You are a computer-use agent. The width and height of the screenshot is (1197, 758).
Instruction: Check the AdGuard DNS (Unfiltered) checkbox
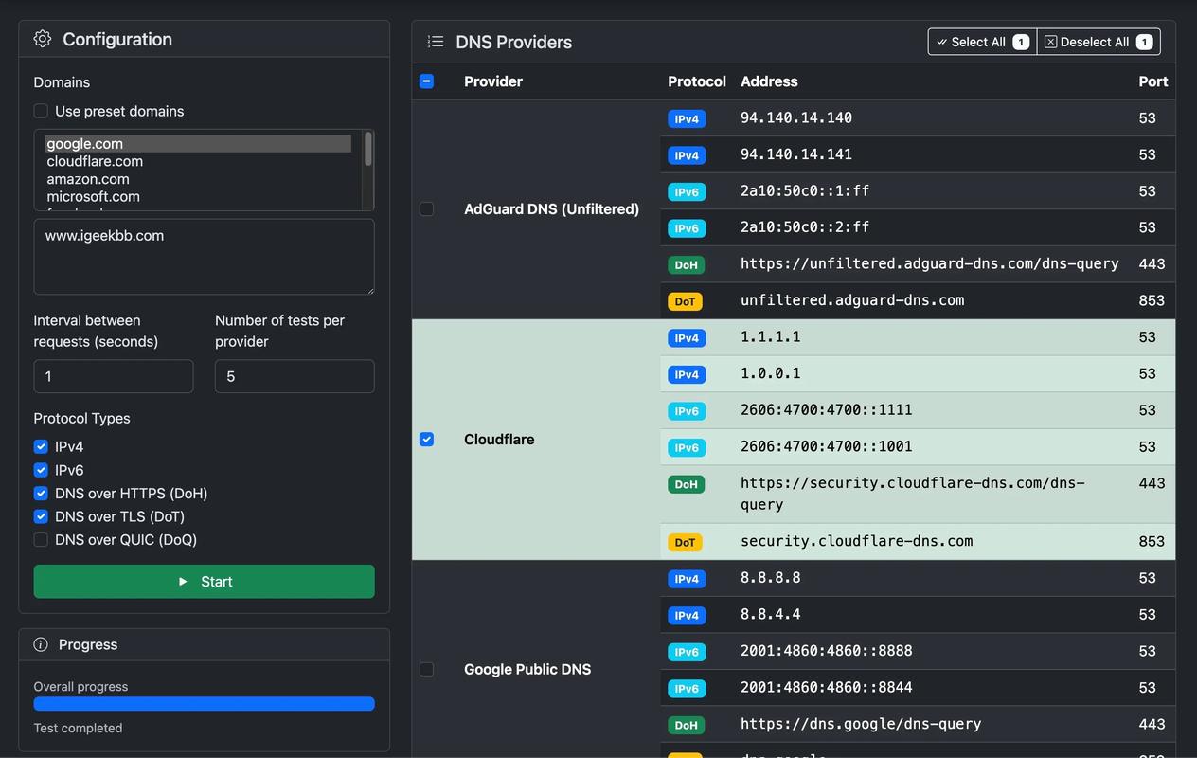(x=426, y=208)
